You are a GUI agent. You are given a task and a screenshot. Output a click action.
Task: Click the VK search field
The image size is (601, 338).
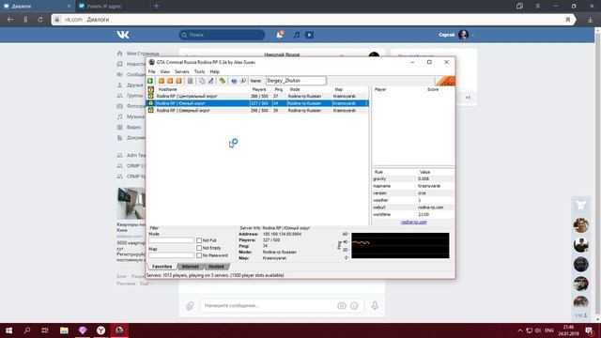click(222, 35)
